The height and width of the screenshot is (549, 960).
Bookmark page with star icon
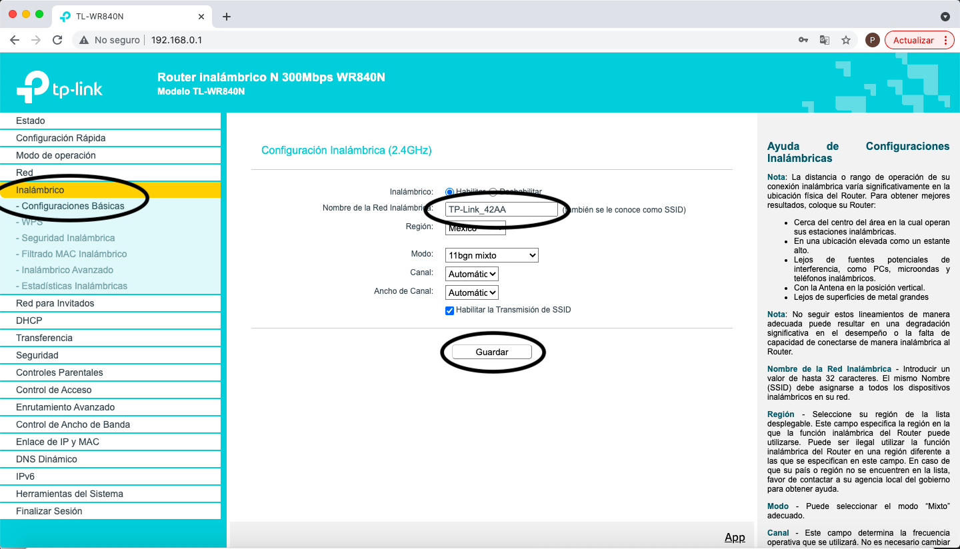pyautogui.click(x=846, y=40)
